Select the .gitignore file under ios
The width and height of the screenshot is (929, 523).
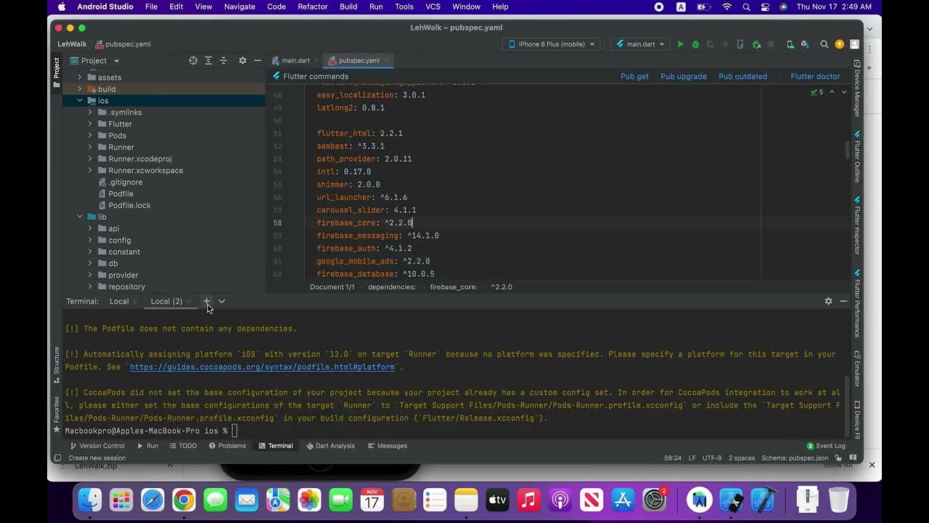coord(125,182)
